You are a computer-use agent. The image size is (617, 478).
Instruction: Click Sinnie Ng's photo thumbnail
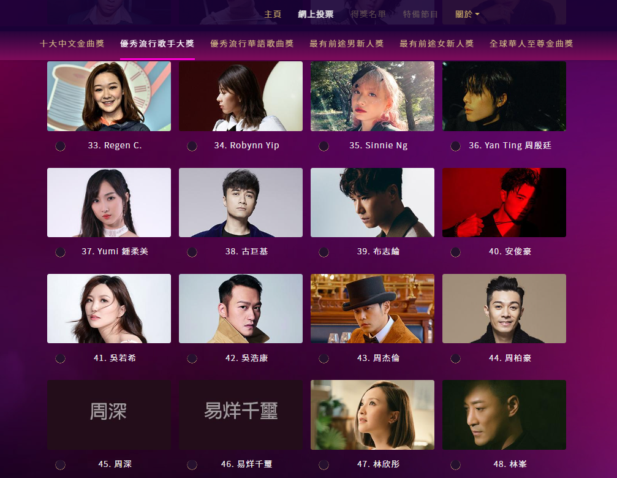pyautogui.click(x=373, y=96)
